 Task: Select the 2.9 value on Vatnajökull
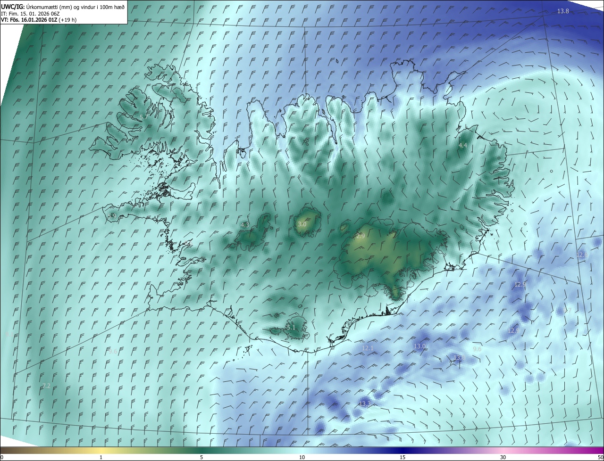[x=361, y=236]
